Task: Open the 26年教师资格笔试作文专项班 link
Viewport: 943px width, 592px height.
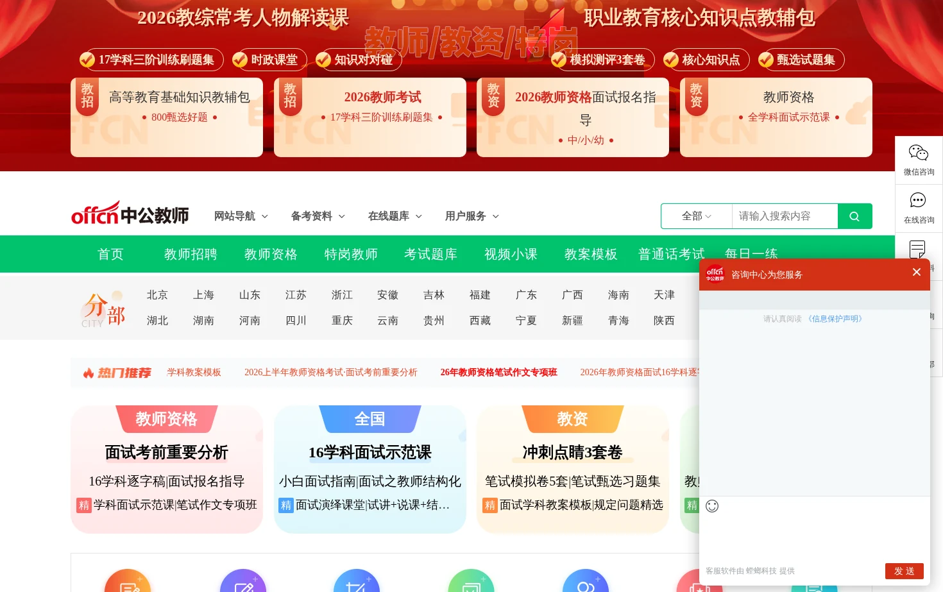Action: click(x=498, y=373)
